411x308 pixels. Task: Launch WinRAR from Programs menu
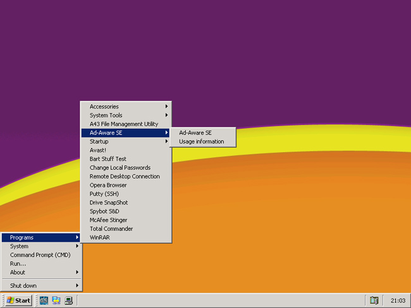126,237
